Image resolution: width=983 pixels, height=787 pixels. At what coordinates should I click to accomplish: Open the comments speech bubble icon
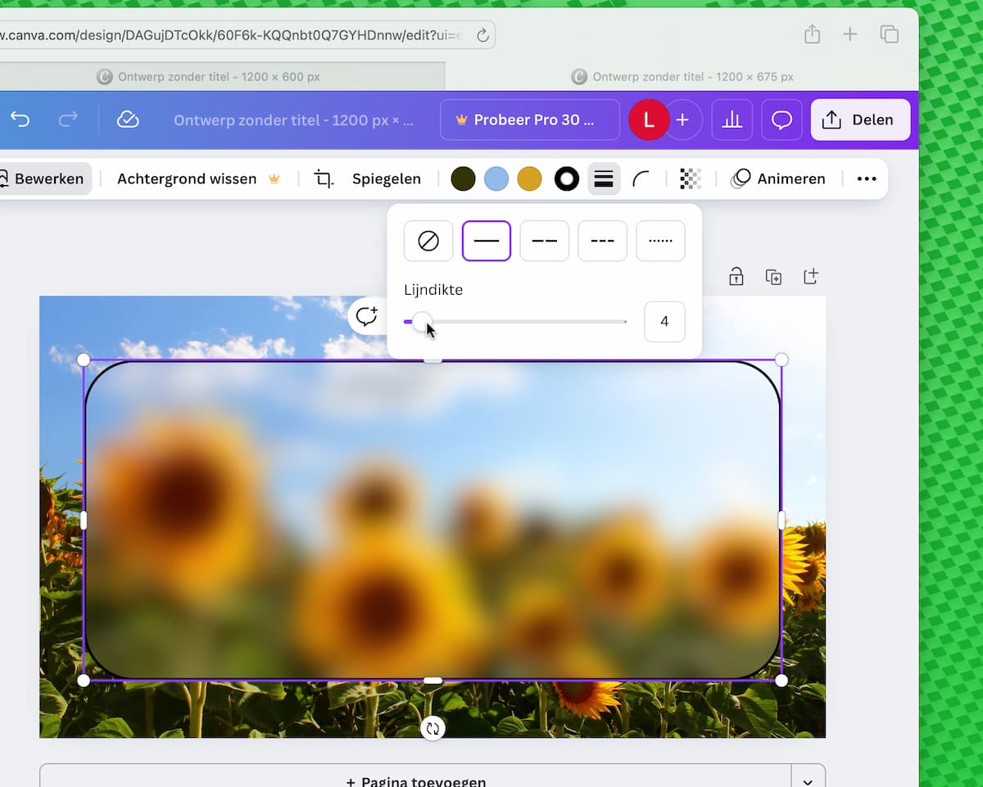781,120
